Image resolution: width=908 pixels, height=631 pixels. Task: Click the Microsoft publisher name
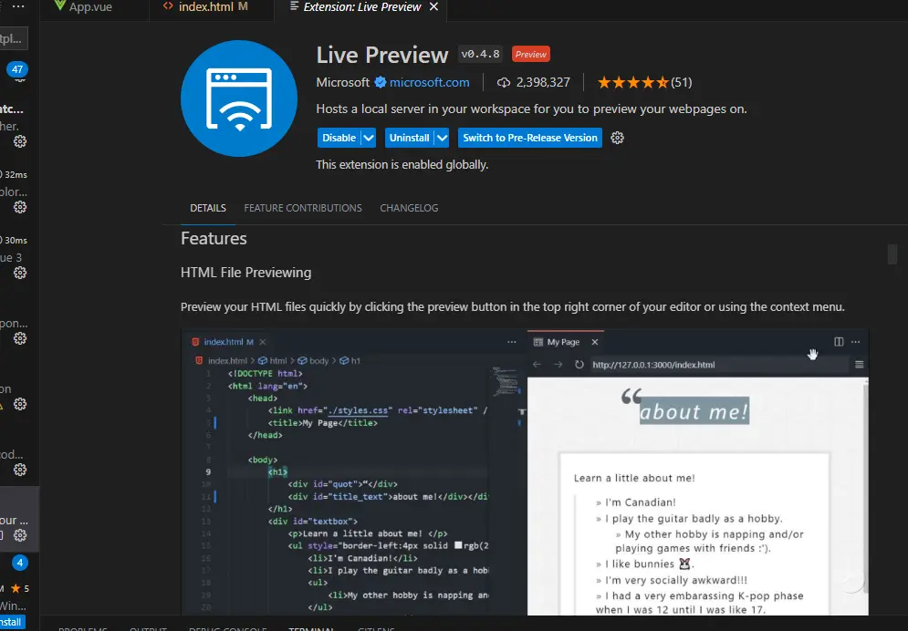342,82
